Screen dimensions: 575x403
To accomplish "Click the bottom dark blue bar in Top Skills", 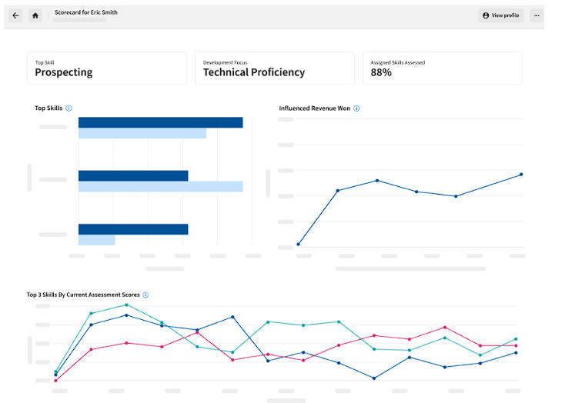I will coord(133,229).
